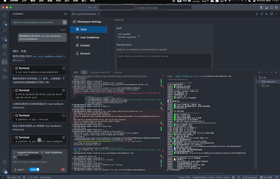Select Tools in settings sidebar
This screenshot has height=179, width=280.
pos(88,30)
